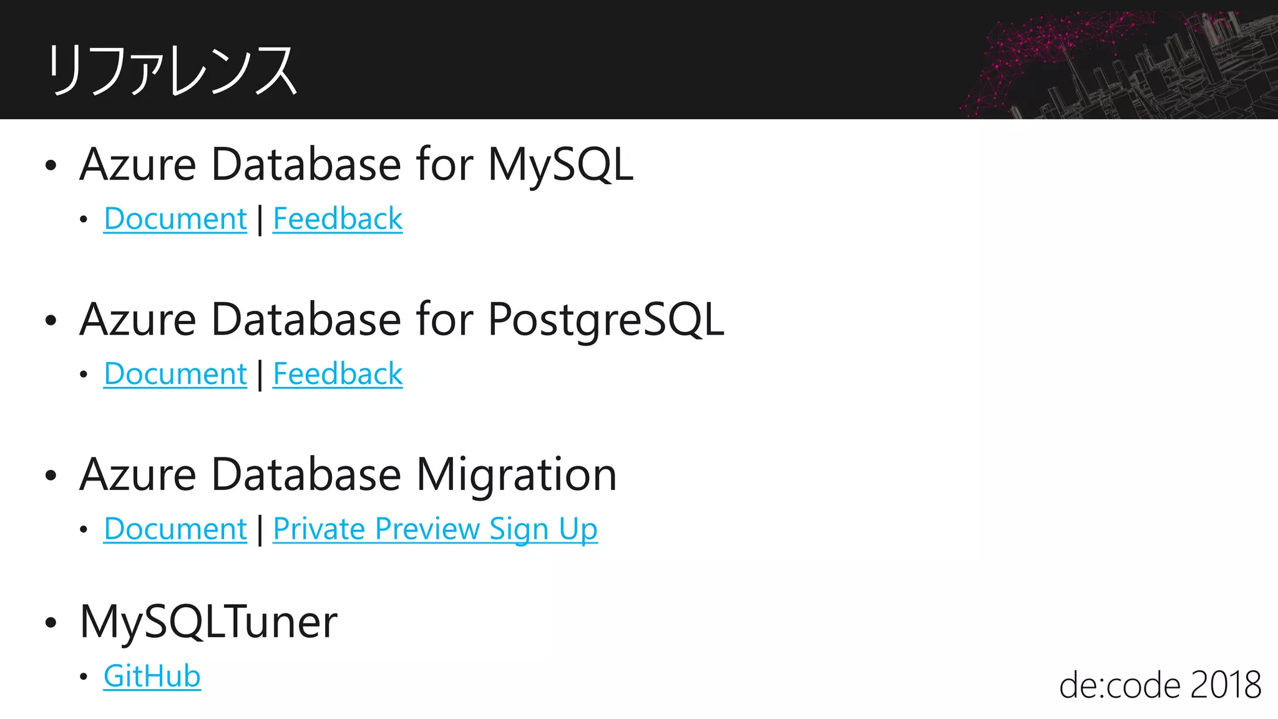This screenshot has width=1278, height=719.
Task: Open the MySQL Document link
Action: [175, 219]
